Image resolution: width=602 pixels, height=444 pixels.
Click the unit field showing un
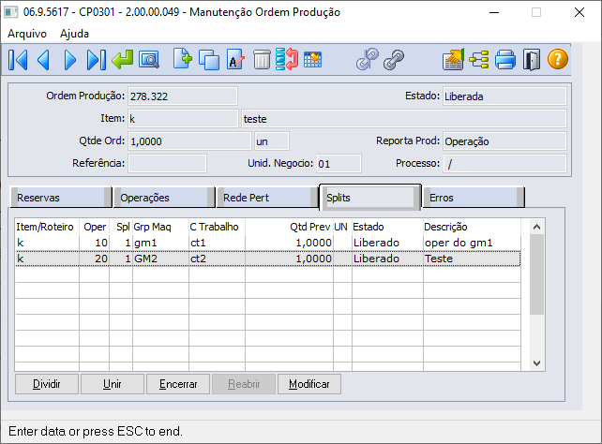click(271, 141)
